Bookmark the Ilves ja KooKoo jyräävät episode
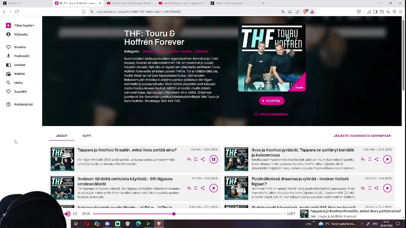 tap(370, 159)
